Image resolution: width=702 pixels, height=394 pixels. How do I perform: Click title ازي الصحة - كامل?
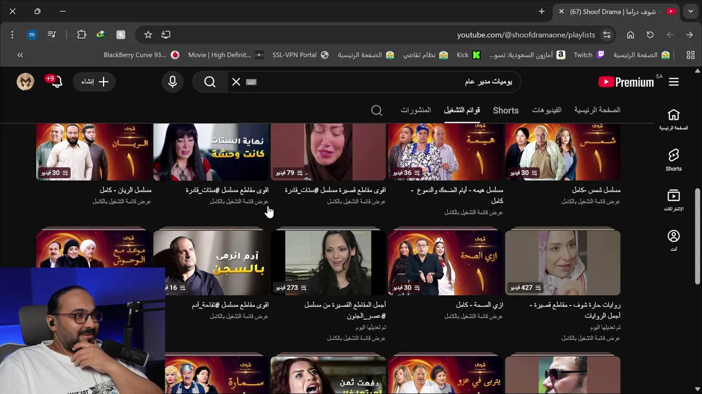point(479,305)
